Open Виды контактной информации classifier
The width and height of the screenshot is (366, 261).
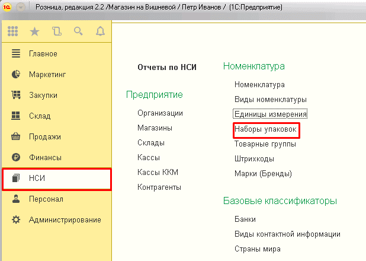tap(287, 234)
